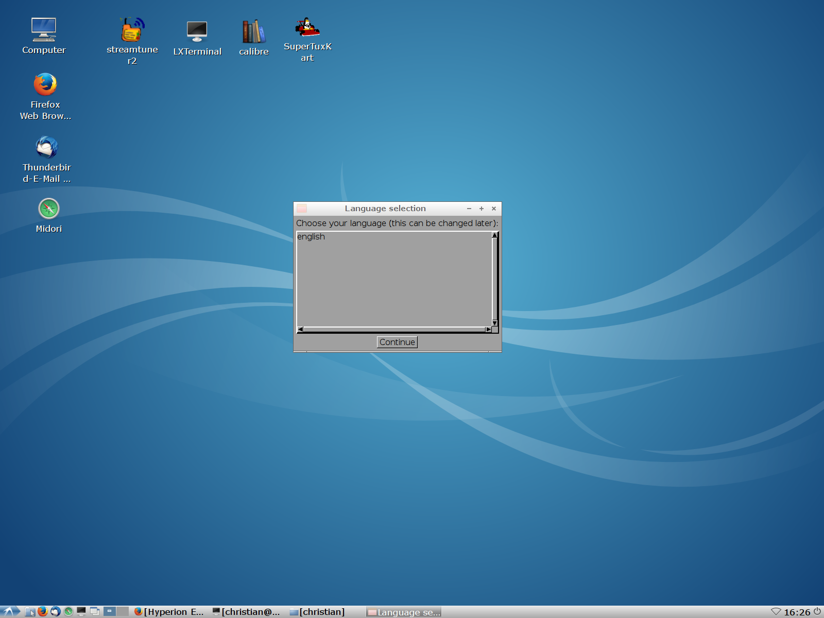Click the clock showing 16:26
This screenshot has width=824, height=618.
(797, 612)
